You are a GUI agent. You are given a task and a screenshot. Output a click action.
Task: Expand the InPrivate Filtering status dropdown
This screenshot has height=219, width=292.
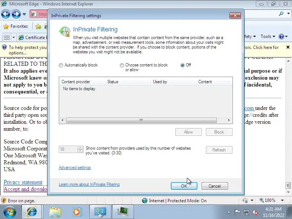[x=252, y=200]
